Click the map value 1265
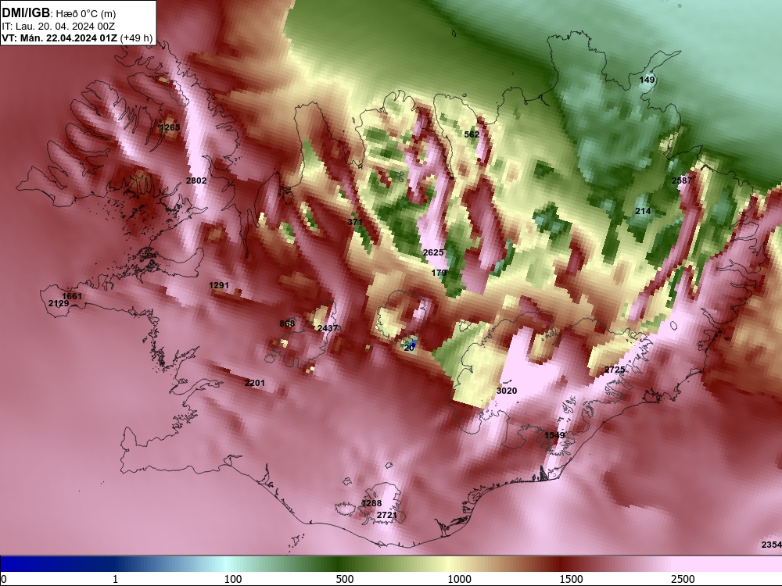 [x=170, y=127]
